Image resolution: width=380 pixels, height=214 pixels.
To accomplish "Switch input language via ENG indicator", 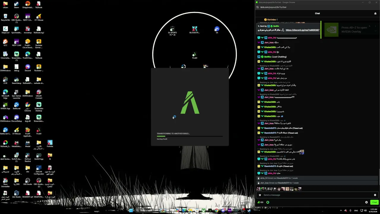I will tap(356, 211).
